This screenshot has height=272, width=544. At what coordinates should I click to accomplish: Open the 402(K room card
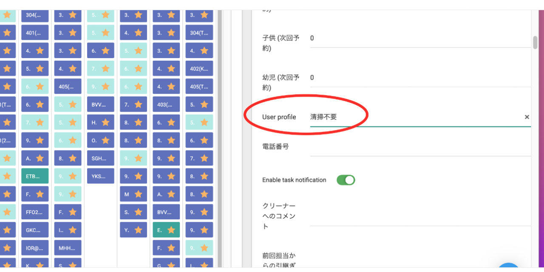tap(199, 69)
